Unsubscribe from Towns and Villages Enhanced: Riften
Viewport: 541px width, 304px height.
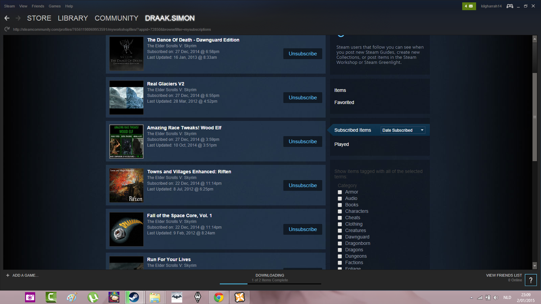tap(303, 186)
